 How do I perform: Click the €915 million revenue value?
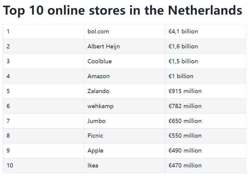(x=185, y=91)
